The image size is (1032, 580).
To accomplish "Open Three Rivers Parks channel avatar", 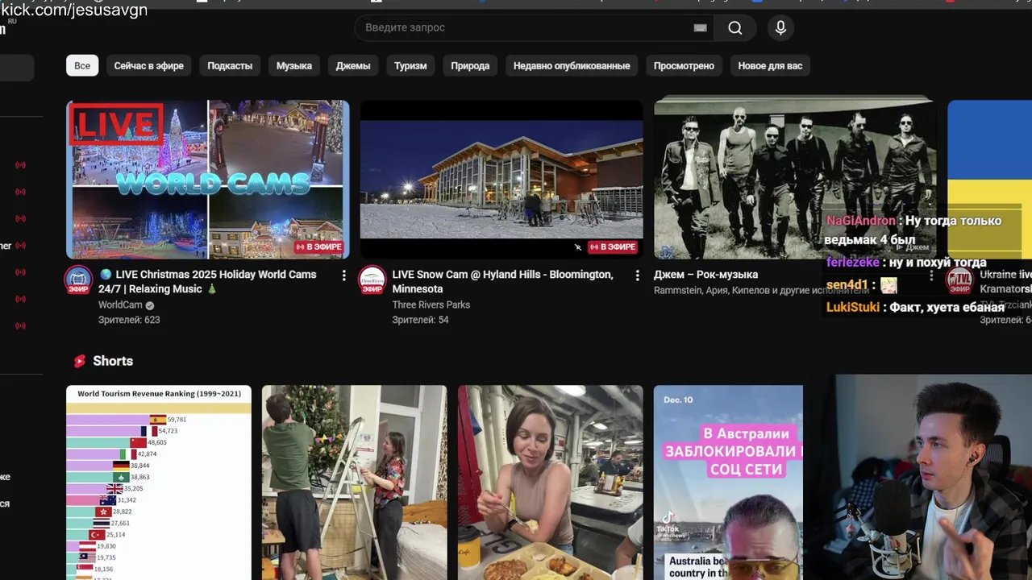I will tap(372, 280).
